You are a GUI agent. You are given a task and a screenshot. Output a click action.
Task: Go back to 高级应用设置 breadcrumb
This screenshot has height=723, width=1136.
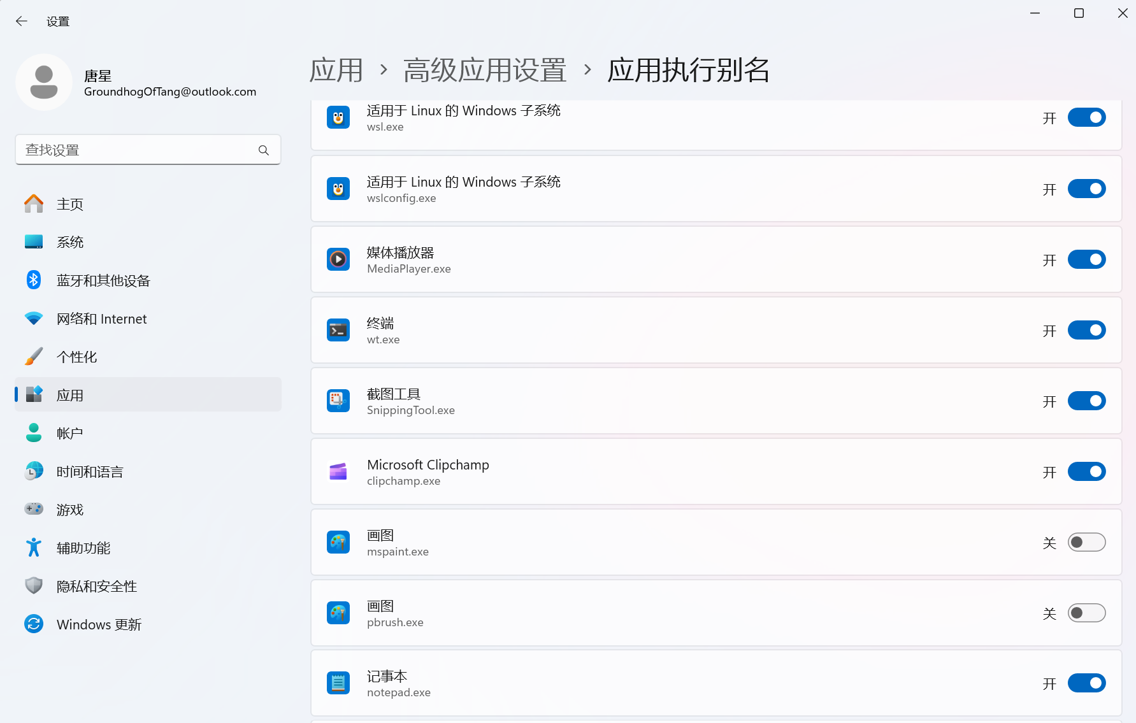[x=485, y=70]
